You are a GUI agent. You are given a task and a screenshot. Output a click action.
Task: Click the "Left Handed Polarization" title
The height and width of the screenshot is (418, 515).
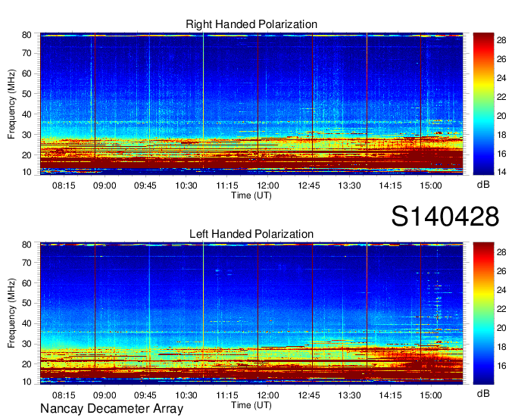(251, 234)
